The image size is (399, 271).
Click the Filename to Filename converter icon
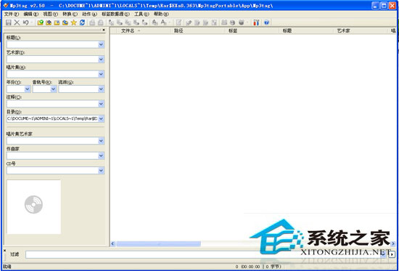128,23
